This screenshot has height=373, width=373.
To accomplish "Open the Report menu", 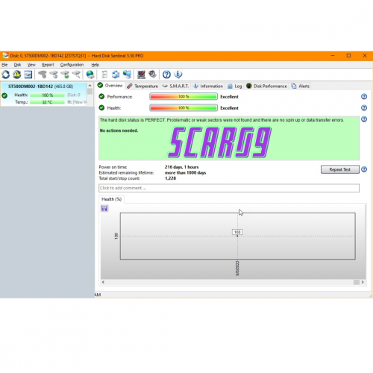I will click(x=48, y=65).
